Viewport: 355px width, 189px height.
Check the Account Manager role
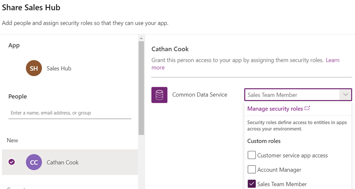252,170
